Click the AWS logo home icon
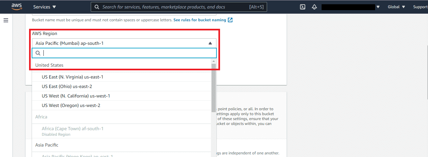Viewport: 428px width, 157px height. pos(16,7)
